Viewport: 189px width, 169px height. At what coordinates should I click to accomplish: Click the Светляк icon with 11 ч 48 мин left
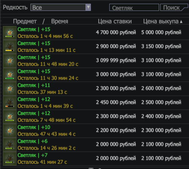[10, 61]
